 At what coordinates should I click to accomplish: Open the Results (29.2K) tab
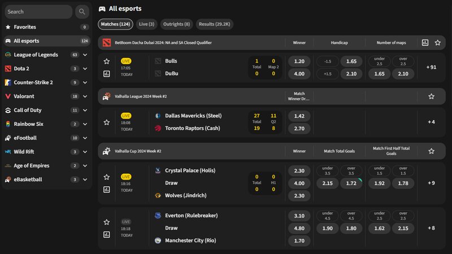(214, 24)
